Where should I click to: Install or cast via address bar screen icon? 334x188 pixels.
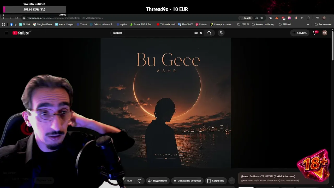click(256, 18)
